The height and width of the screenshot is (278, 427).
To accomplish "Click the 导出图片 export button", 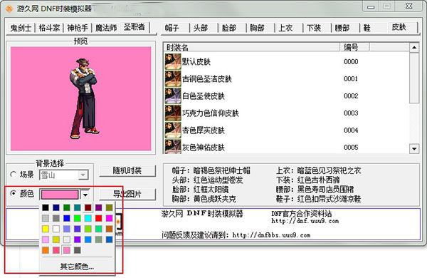I will point(127,195).
